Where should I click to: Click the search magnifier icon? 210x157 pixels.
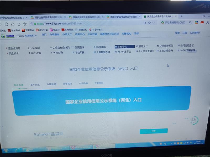coord(190,23)
